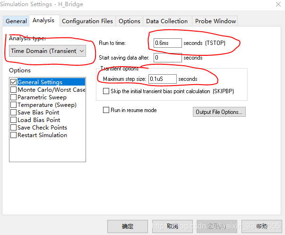285x235 pixels.
Task: Click the Maximum step size field
Action: (163, 79)
